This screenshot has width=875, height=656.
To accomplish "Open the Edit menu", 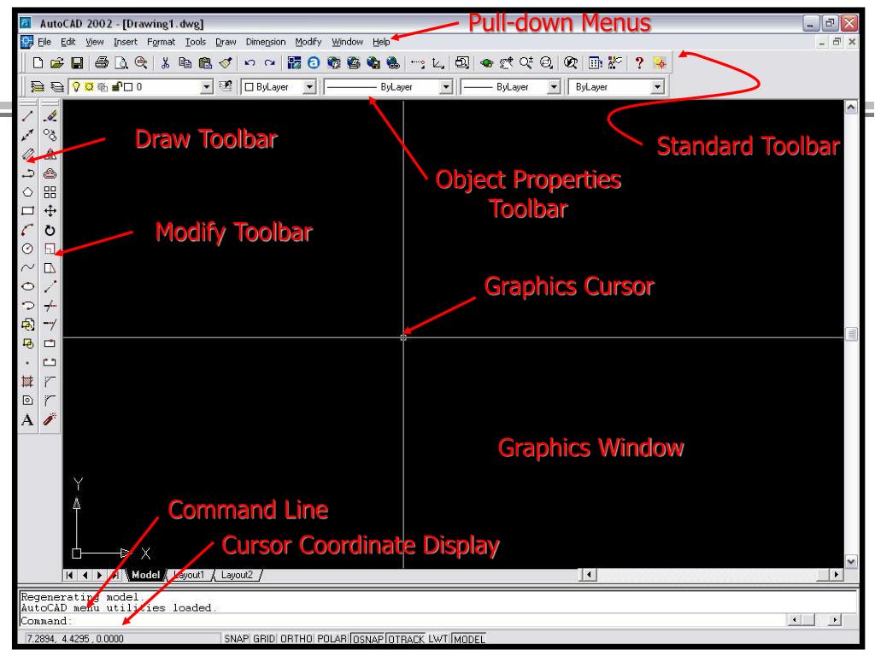I will tap(68, 42).
